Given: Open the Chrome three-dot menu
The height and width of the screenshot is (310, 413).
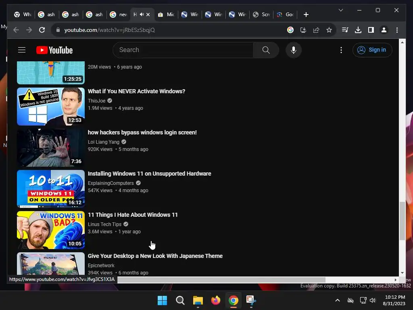Looking at the screenshot, I should 397,30.
